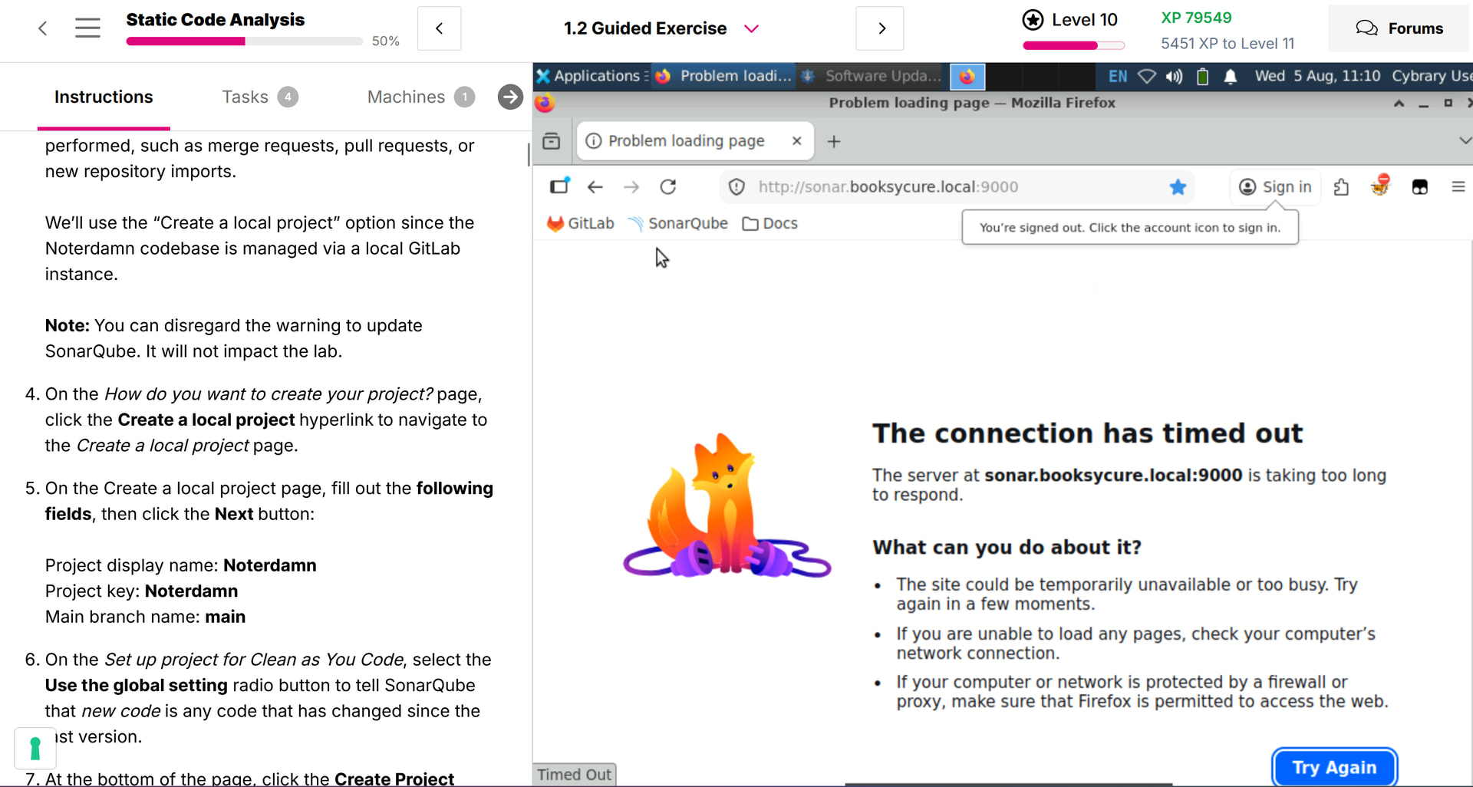The image size is (1473, 787).
Task: Click the 'Main branch name: main' line
Action: click(x=146, y=617)
